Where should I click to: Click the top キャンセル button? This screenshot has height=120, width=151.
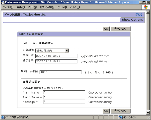pos(121,29)
